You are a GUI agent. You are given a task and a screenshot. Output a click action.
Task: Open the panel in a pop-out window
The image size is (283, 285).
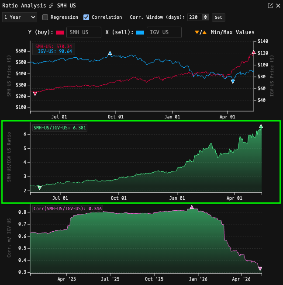pos(270,6)
